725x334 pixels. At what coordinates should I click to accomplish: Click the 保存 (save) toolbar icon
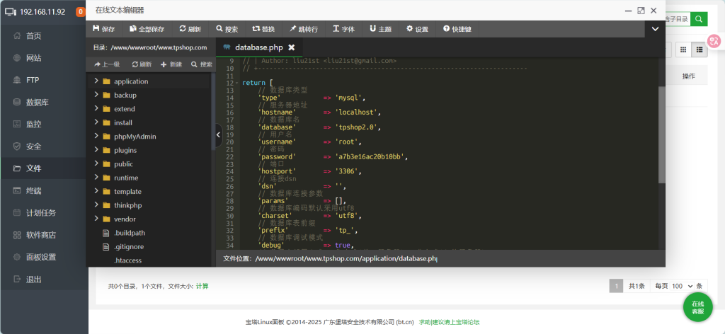tap(103, 29)
